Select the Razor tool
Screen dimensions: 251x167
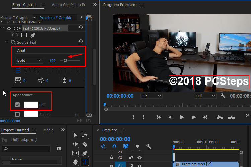[x=85, y=144]
